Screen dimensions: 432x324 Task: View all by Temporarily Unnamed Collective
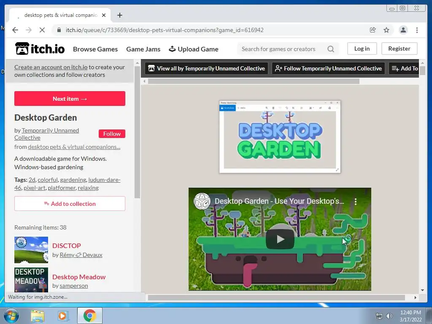pyautogui.click(x=207, y=68)
